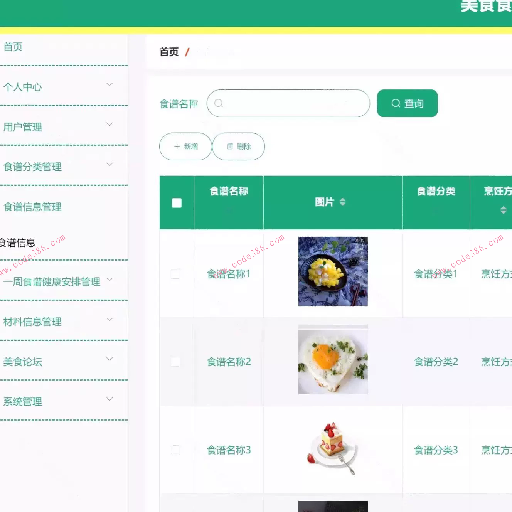512x512 pixels.
Task: Click the magnifier icon inside the search field
Action: 219,103
